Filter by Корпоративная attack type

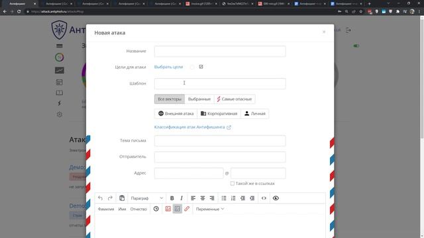(x=219, y=114)
